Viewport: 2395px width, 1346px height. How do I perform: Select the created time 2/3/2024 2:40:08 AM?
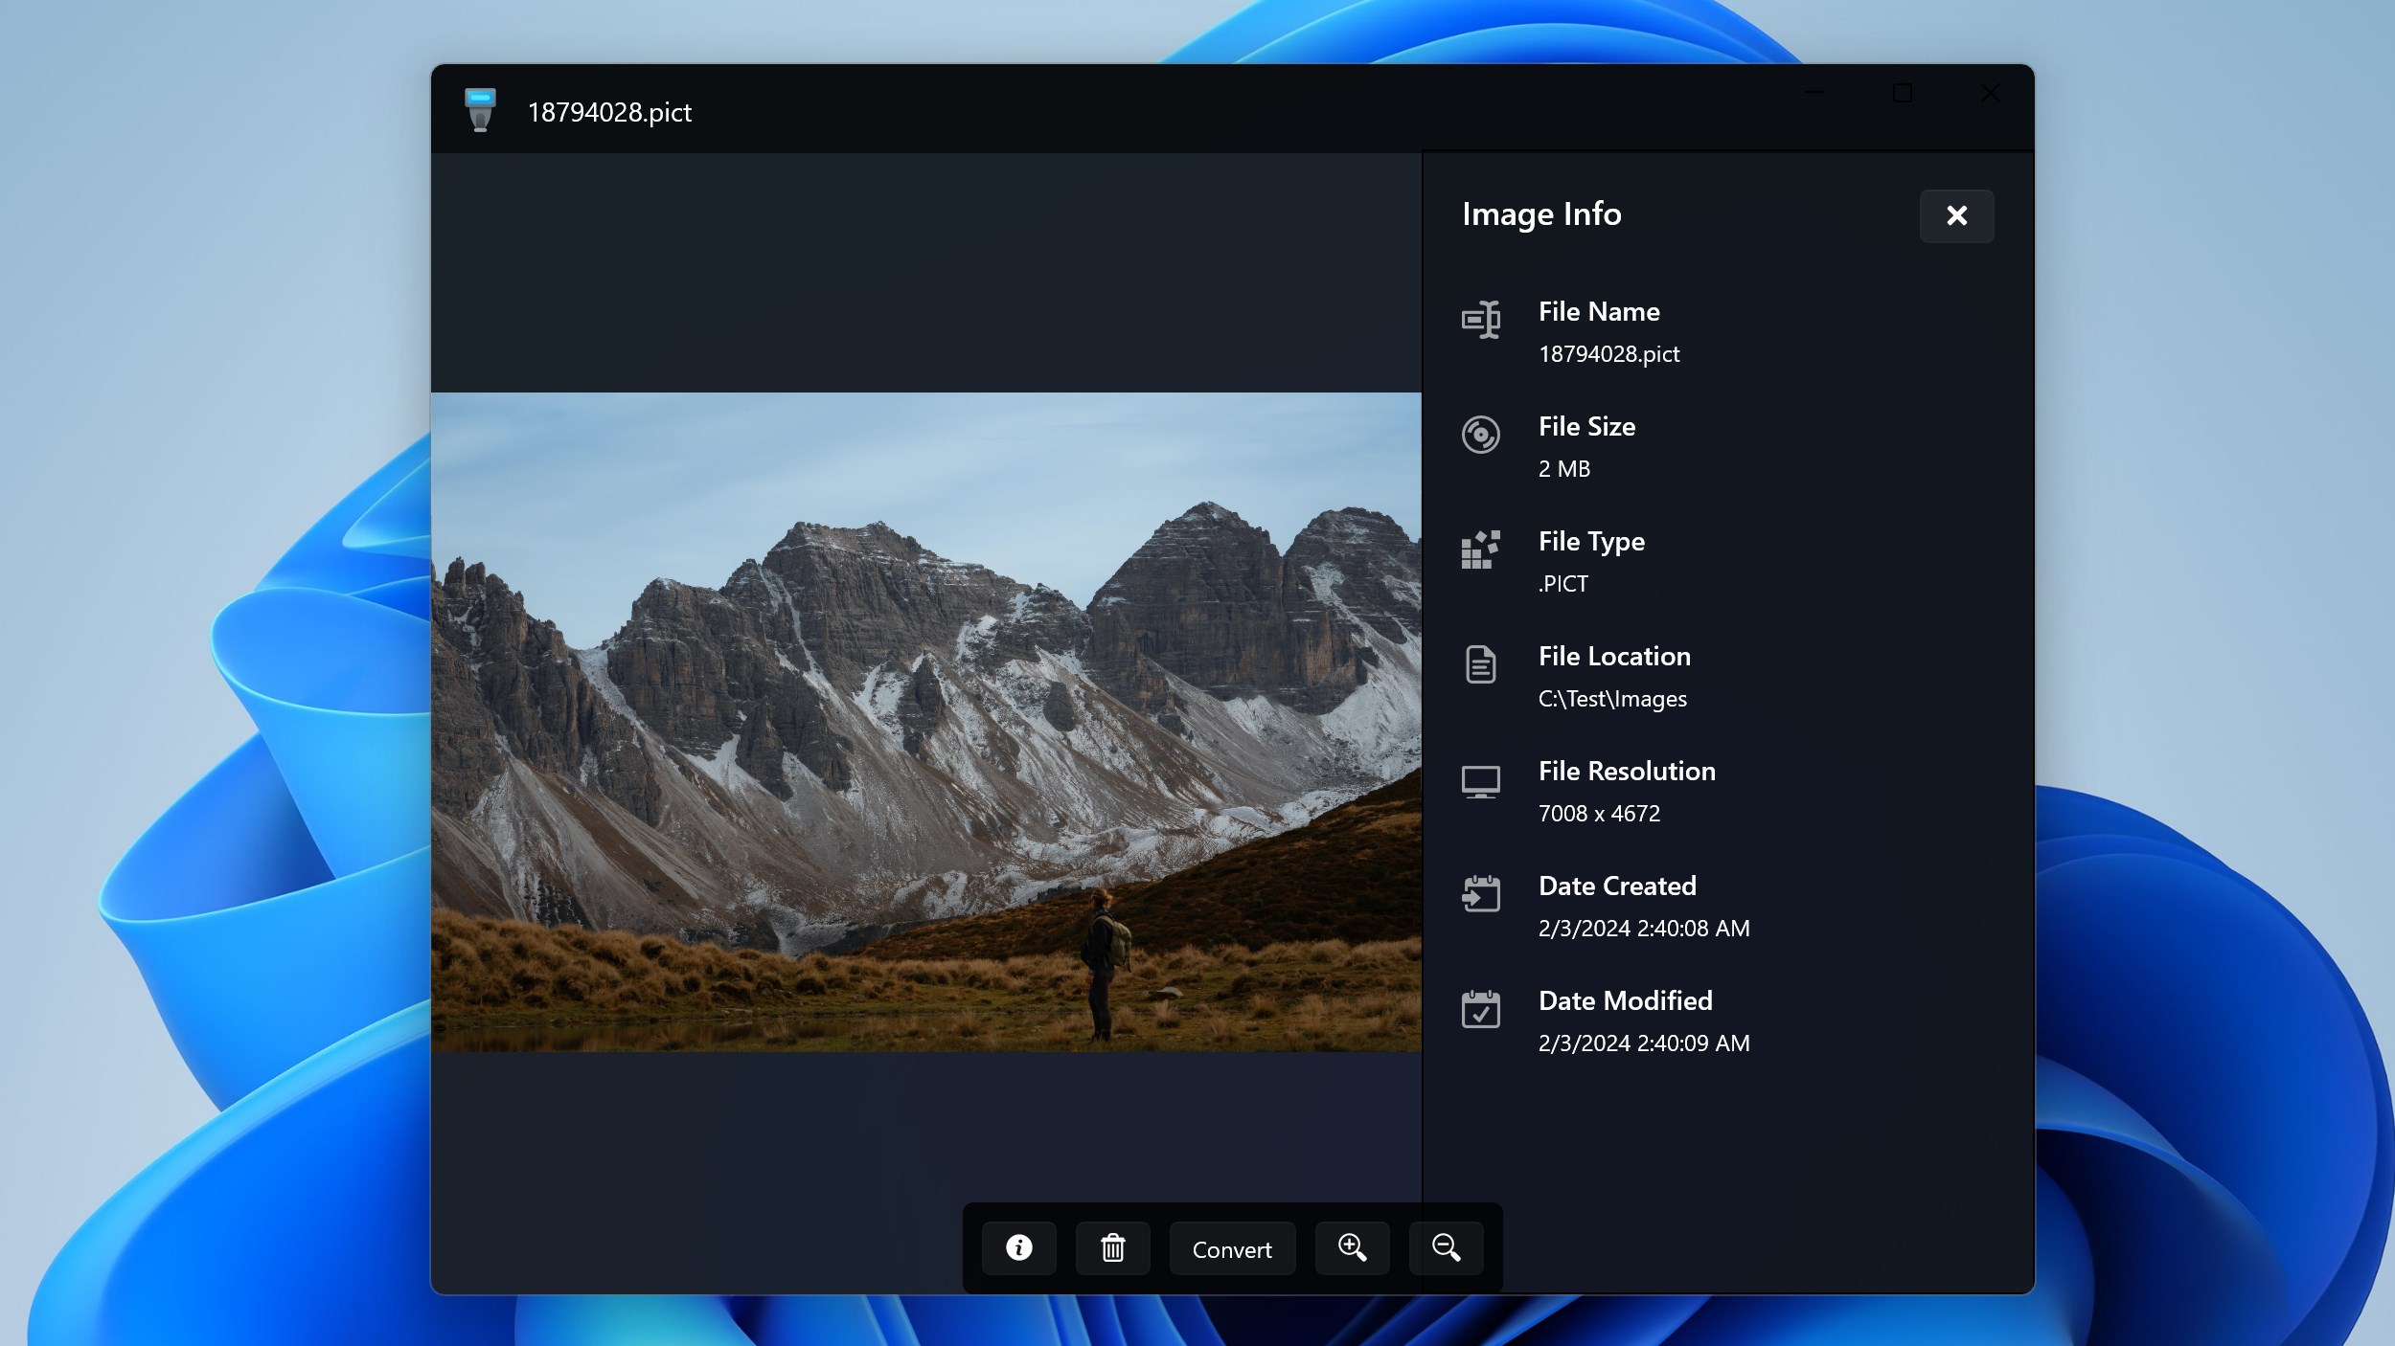[1644, 929]
